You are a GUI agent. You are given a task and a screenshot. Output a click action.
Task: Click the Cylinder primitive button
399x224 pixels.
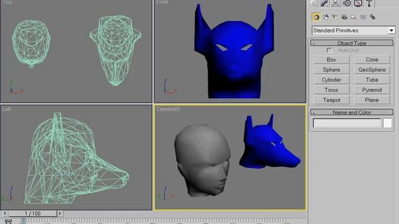331,80
